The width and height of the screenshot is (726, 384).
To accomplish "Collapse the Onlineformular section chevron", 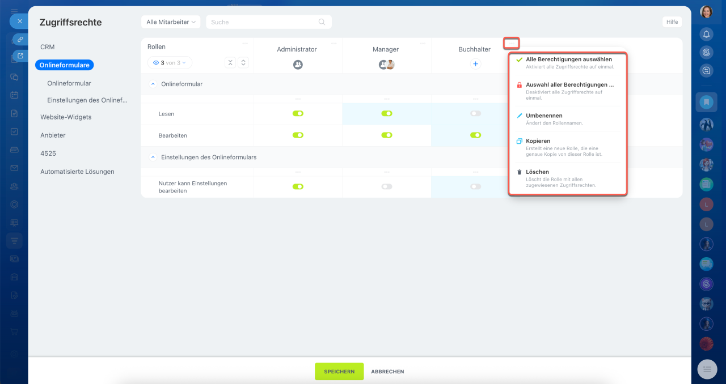I will pyautogui.click(x=153, y=84).
